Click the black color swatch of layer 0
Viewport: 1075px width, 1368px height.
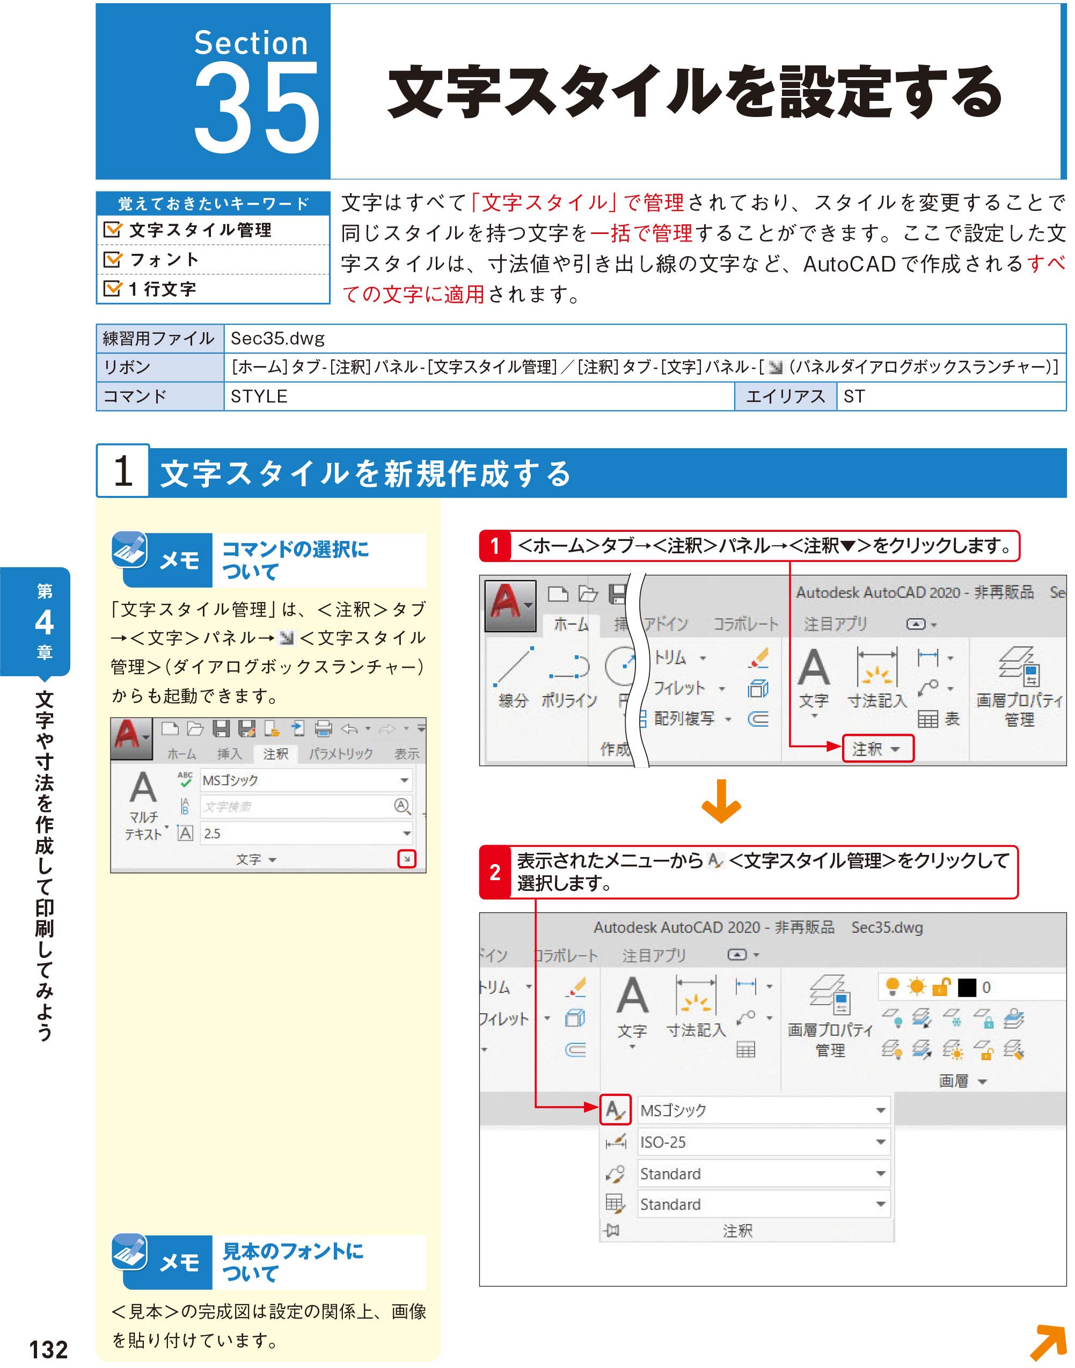pos(967,988)
